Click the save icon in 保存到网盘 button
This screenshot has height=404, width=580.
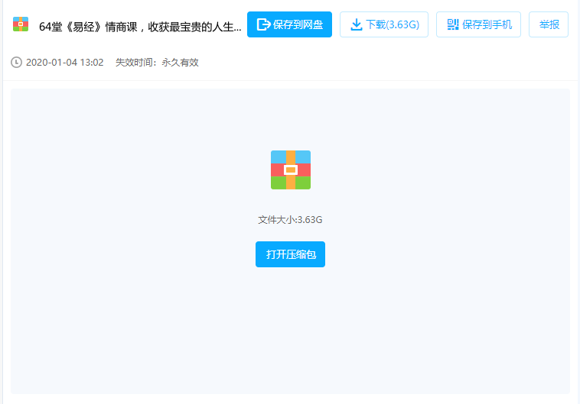[263, 24]
